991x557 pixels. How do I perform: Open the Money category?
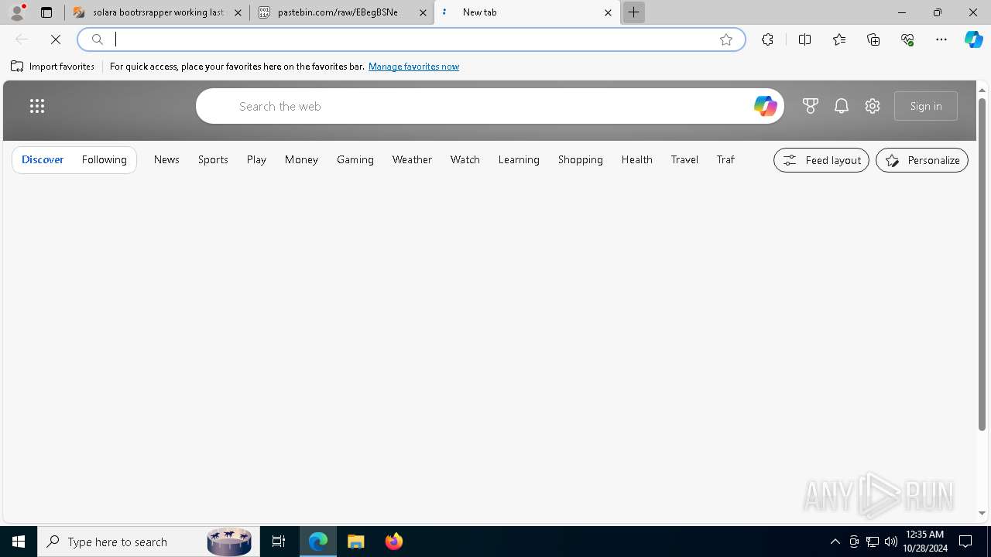(301, 159)
